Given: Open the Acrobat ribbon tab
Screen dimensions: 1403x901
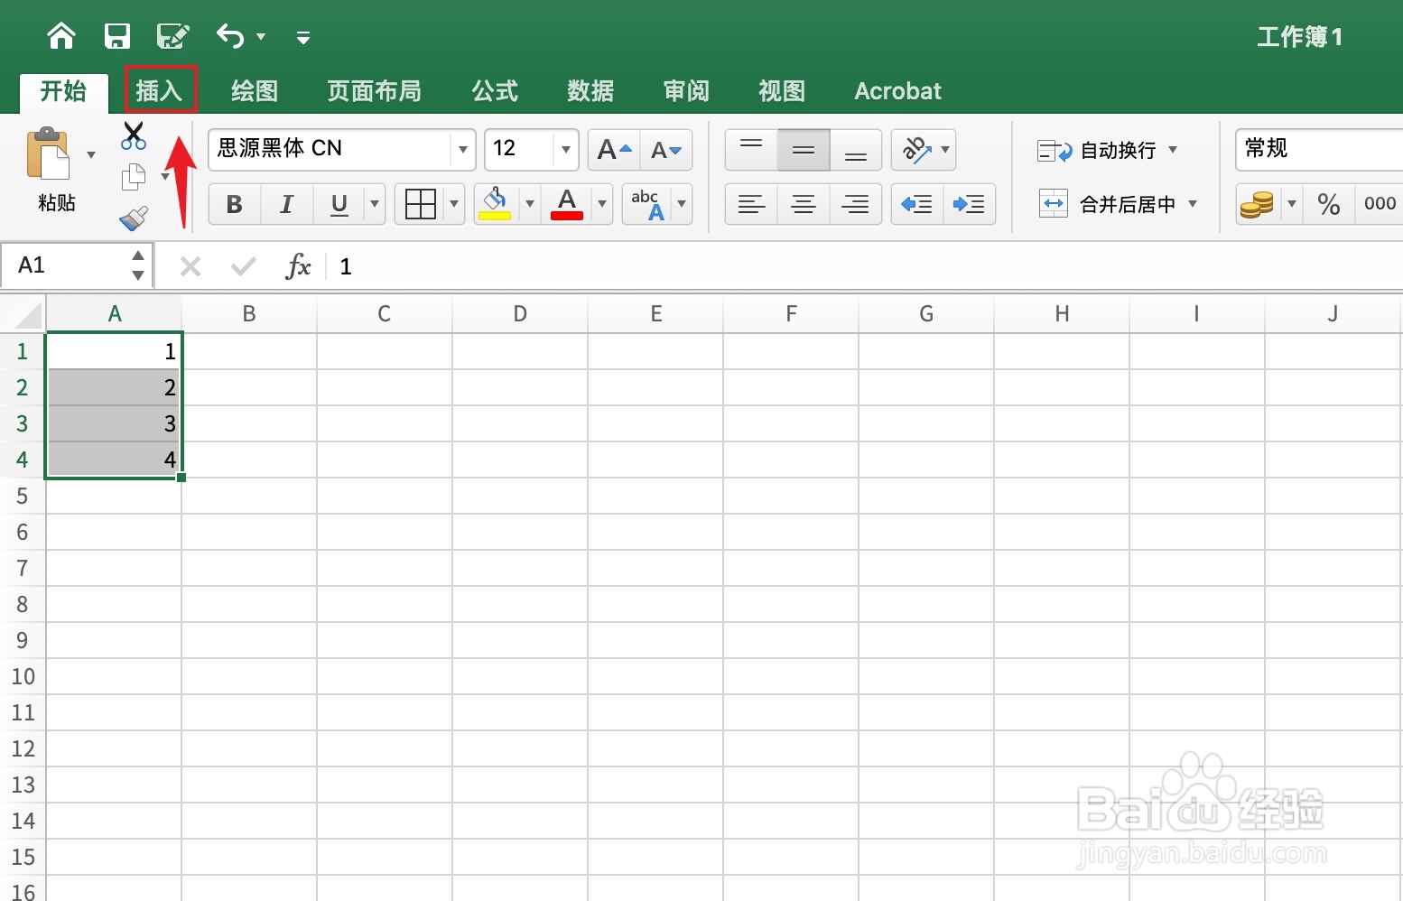Looking at the screenshot, I should tap(897, 91).
